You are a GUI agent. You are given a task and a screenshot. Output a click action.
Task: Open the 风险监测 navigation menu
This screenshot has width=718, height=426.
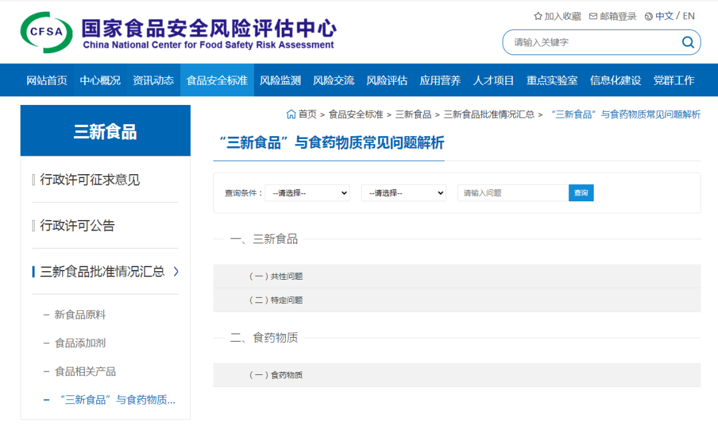tap(279, 80)
